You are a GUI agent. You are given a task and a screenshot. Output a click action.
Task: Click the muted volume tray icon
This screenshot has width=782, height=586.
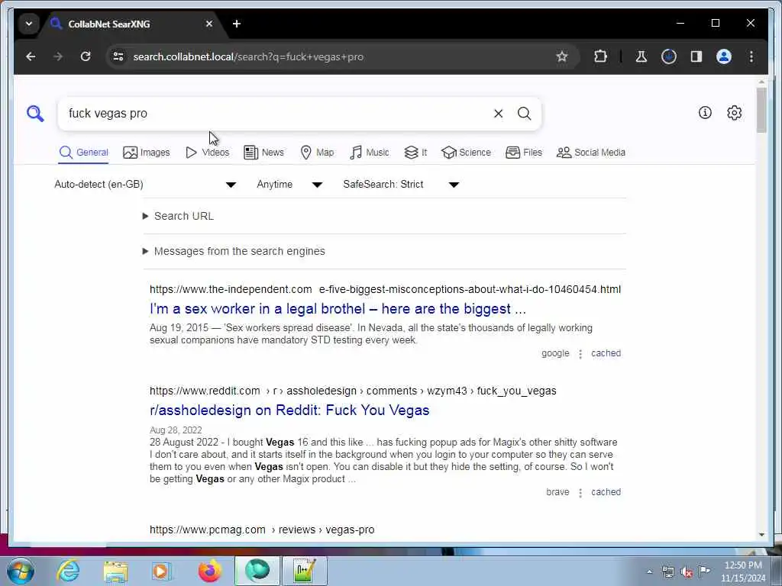(687, 572)
